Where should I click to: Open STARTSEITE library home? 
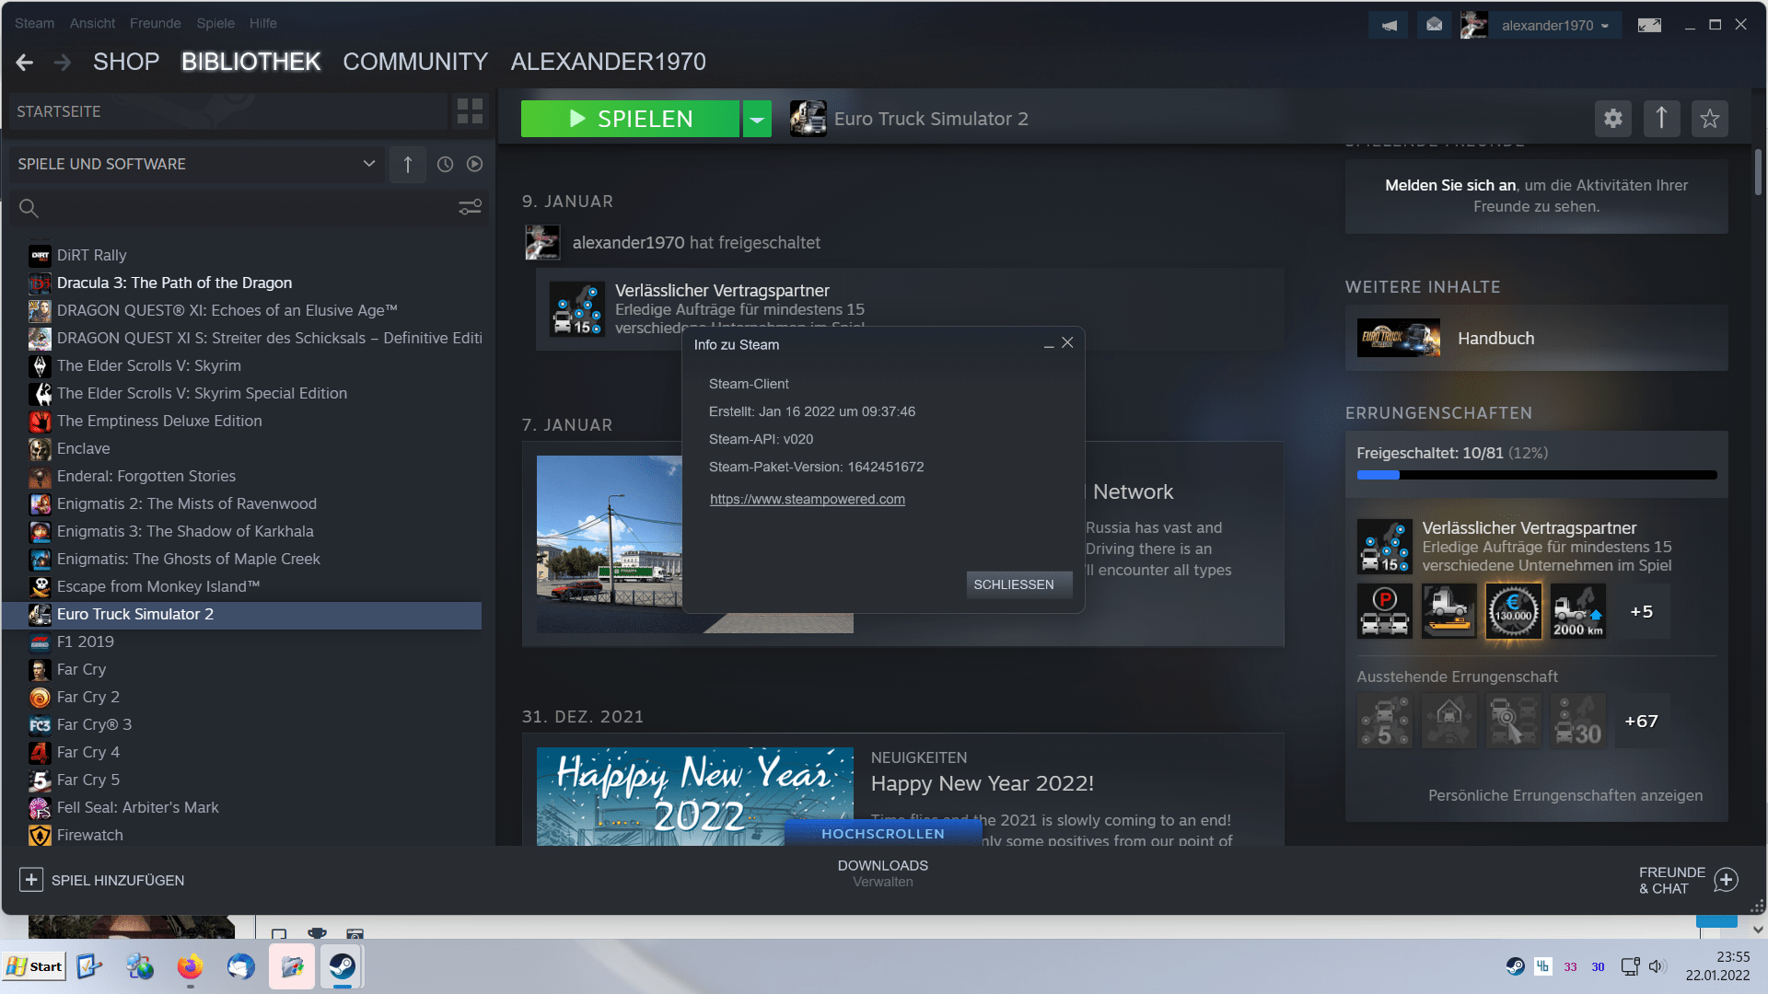pos(228,111)
